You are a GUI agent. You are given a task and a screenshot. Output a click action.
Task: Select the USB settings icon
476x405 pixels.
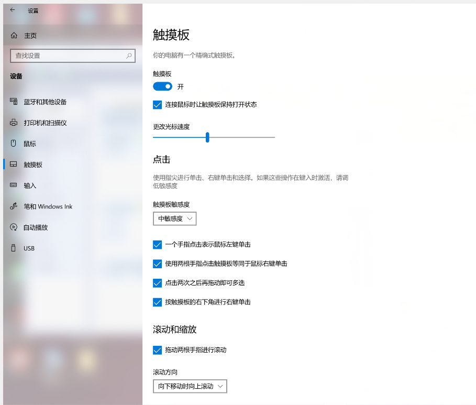(x=13, y=248)
